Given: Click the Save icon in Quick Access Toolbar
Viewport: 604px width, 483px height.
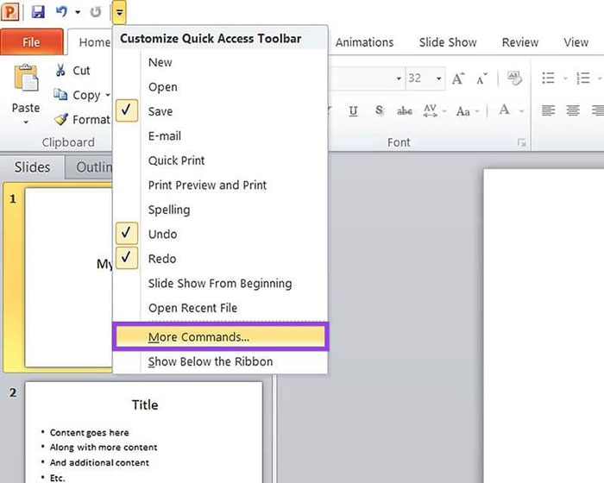Looking at the screenshot, I should (38, 12).
